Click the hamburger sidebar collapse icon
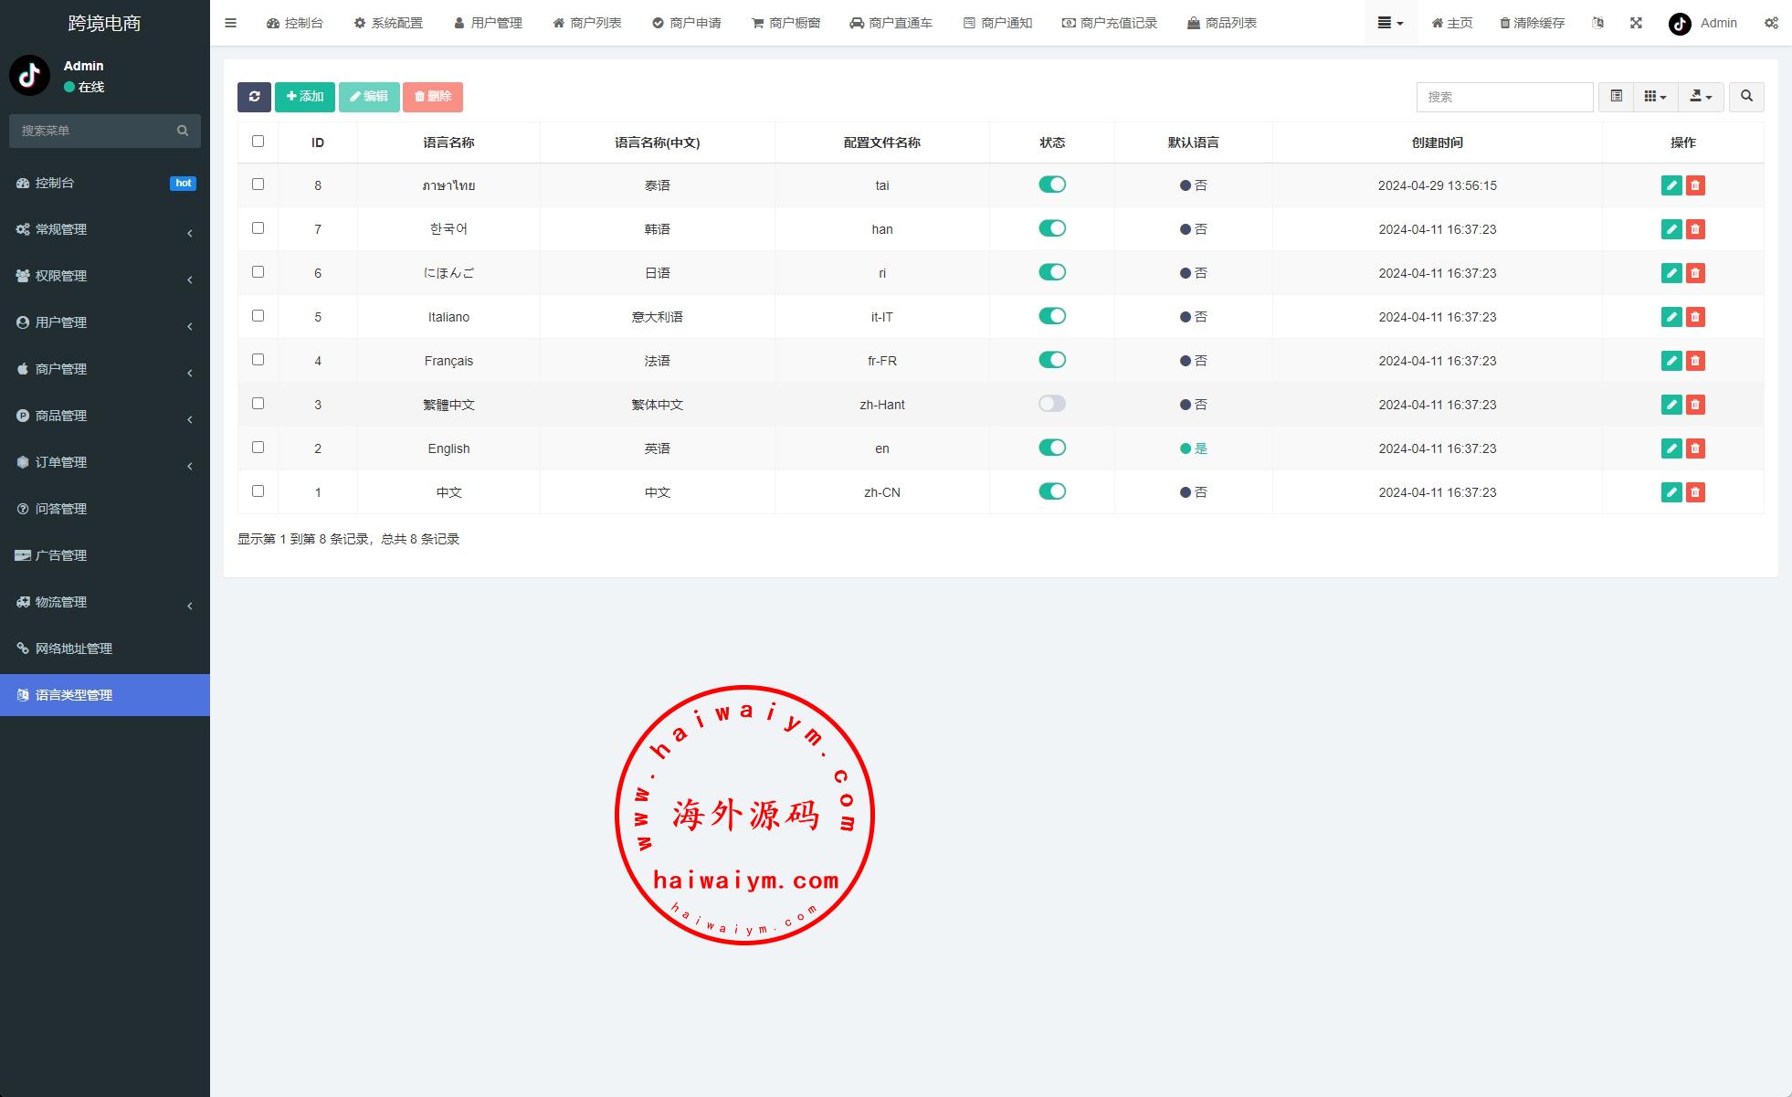The image size is (1792, 1097). click(230, 23)
